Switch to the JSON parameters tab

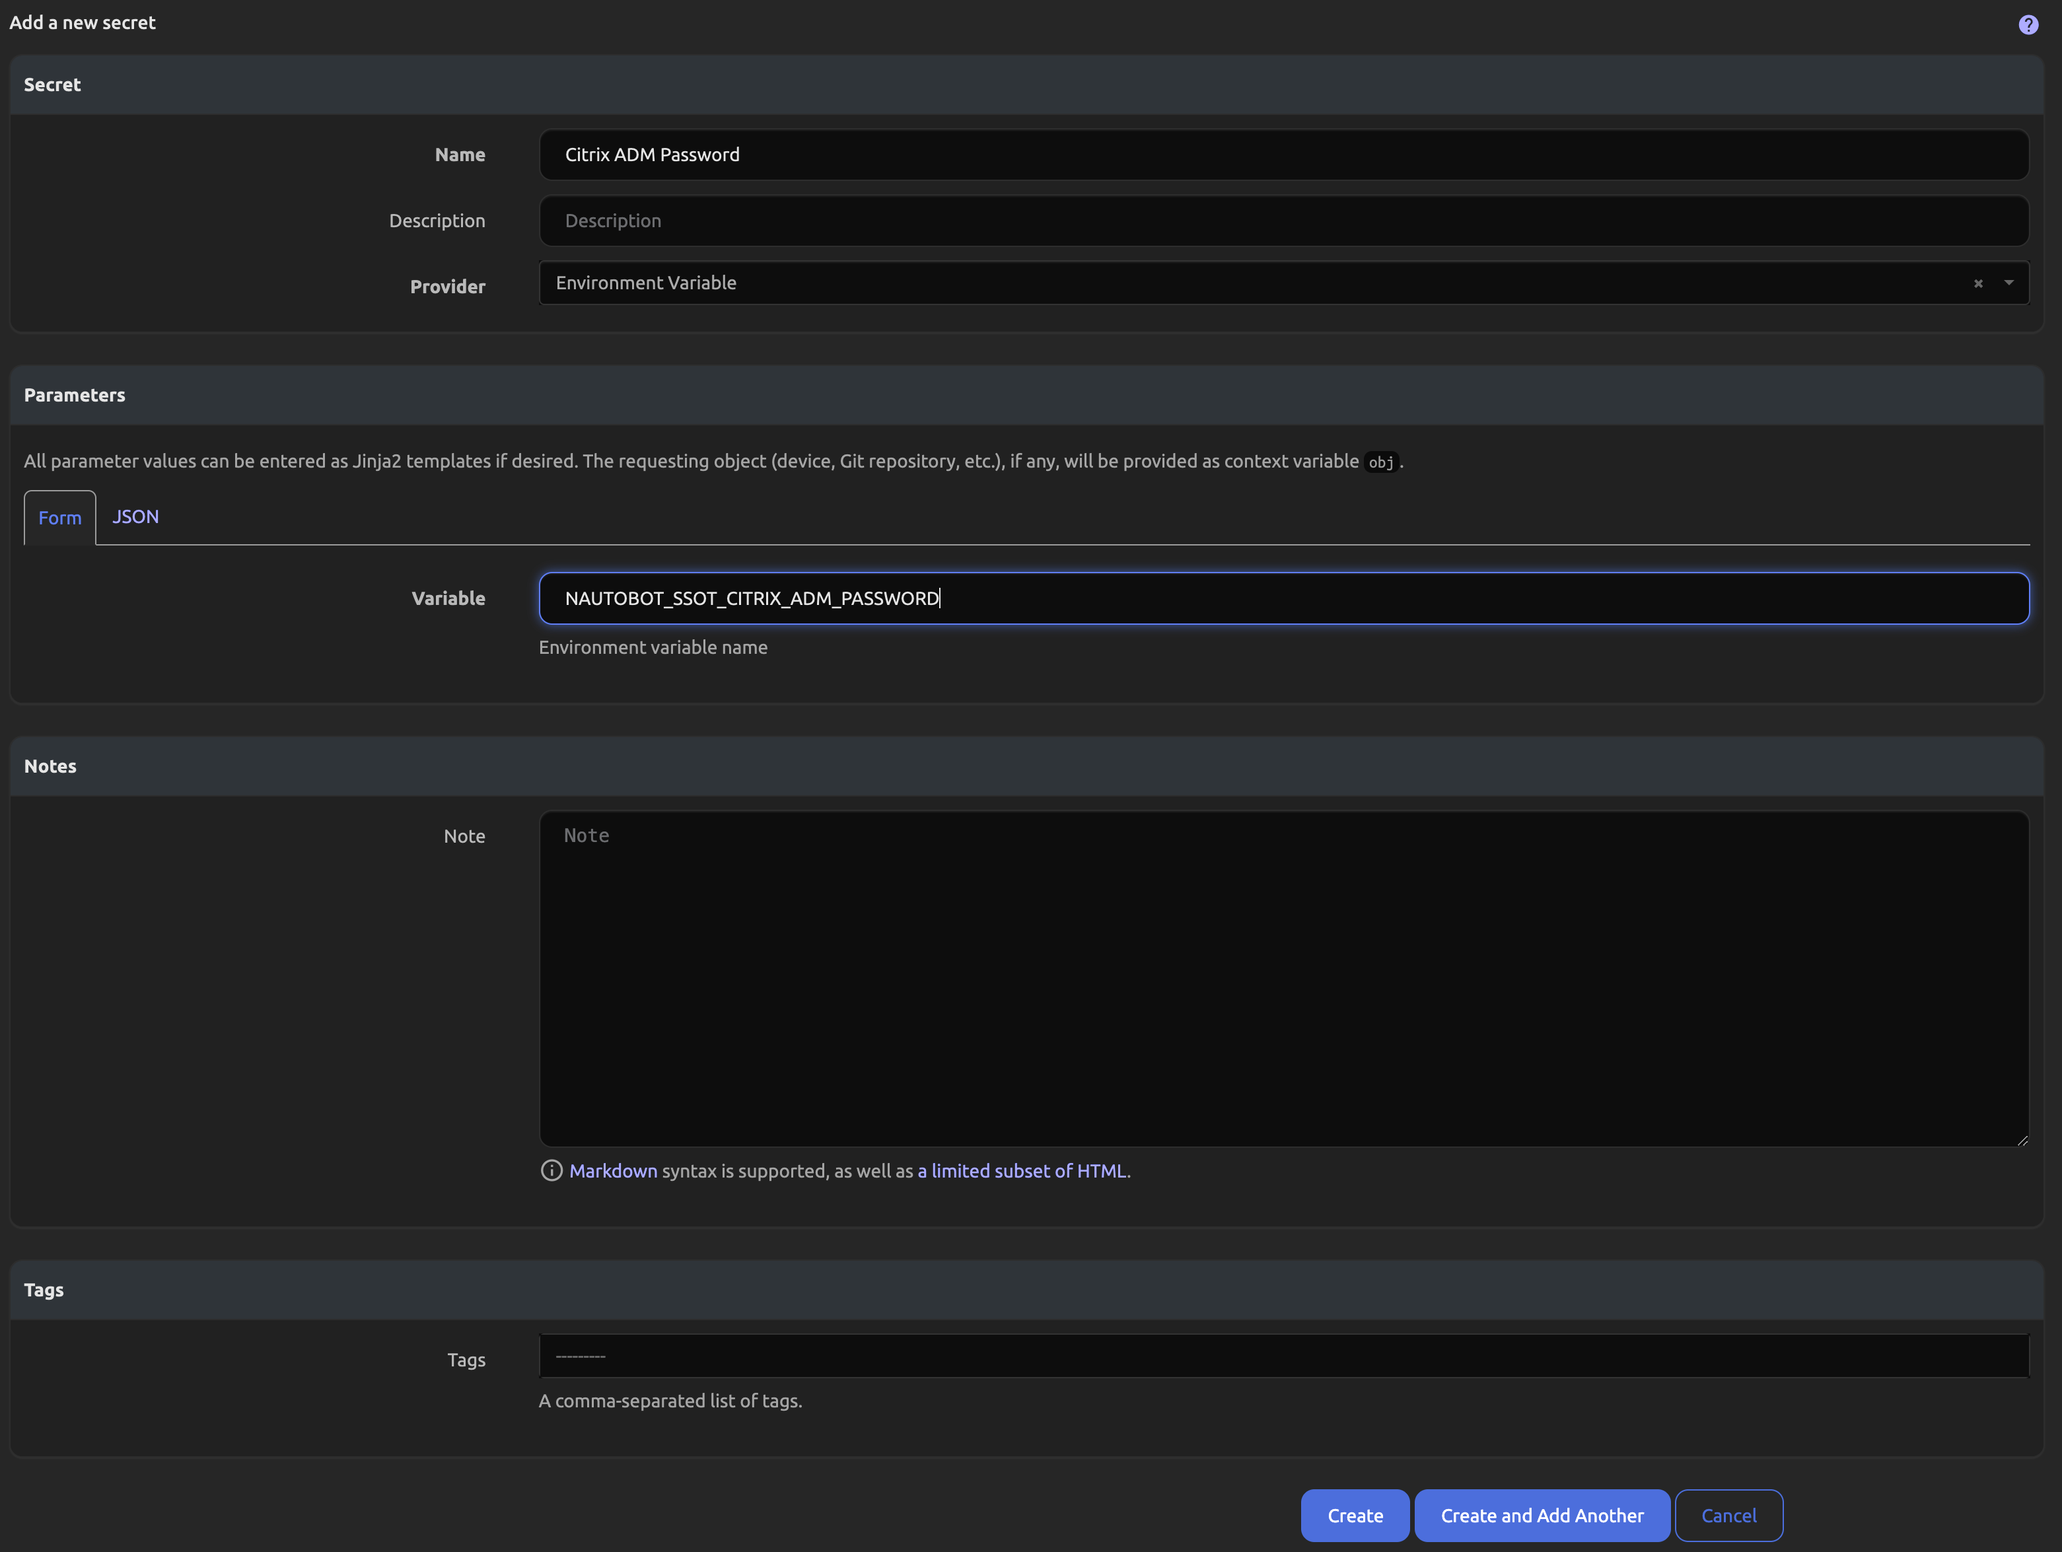click(135, 516)
